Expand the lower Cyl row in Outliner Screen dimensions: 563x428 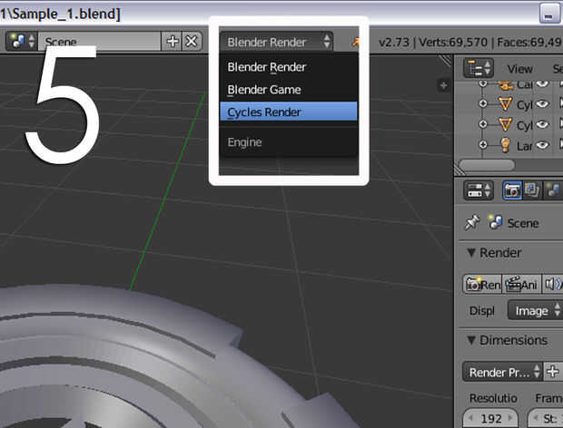tap(483, 124)
